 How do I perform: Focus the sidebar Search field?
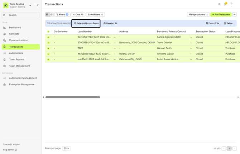pos(21,15)
